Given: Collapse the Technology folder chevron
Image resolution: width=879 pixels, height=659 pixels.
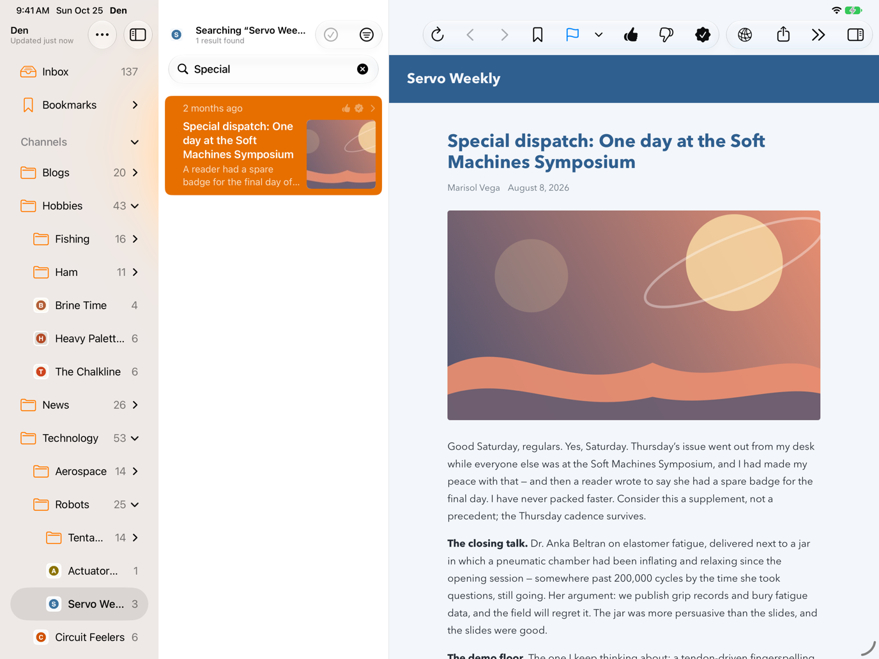Looking at the screenshot, I should (x=135, y=438).
